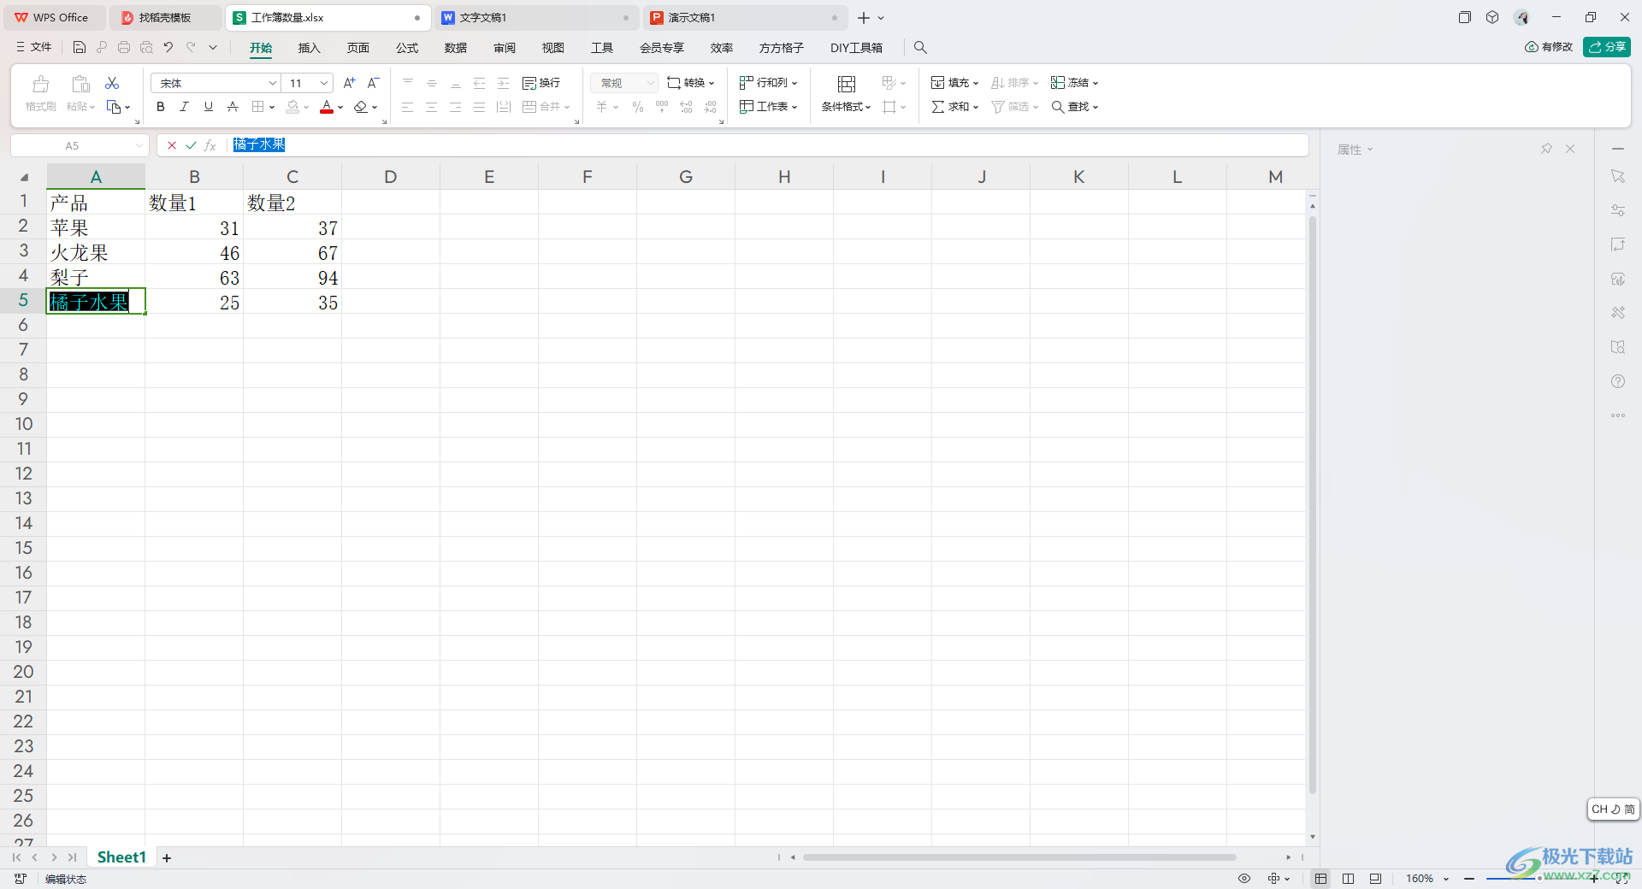Click the 有修改 cloud status button
This screenshot has width=1642, height=889.
click(1549, 47)
